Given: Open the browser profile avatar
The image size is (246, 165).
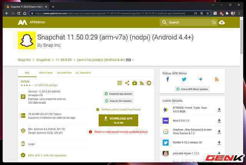Looking at the screenshot, I should (x=233, y=13).
